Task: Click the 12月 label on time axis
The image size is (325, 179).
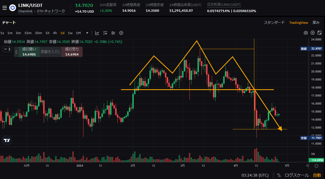Action: tap(27, 165)
